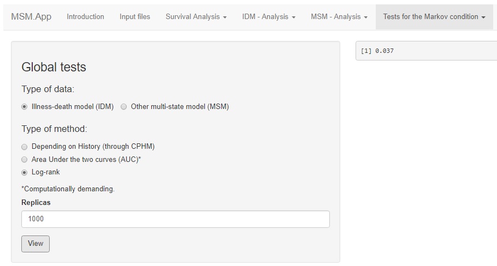Click the Type of data label
497x266 pixels.
coord(48,89)
